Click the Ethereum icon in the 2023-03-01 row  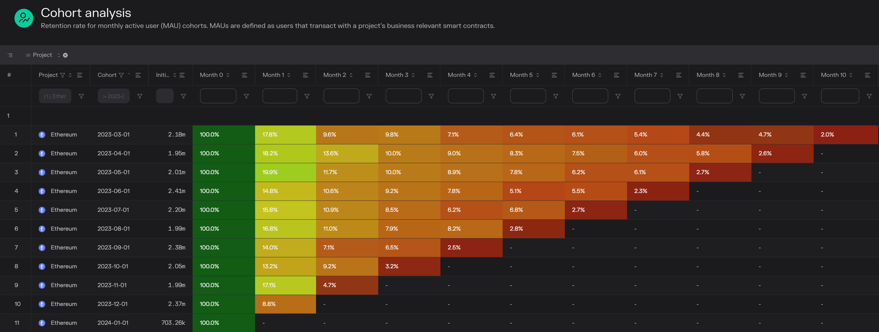42,135
